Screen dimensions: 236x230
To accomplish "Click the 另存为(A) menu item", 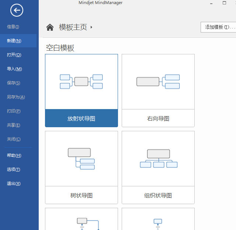I will pyautogui.click(x=16, y=97).
